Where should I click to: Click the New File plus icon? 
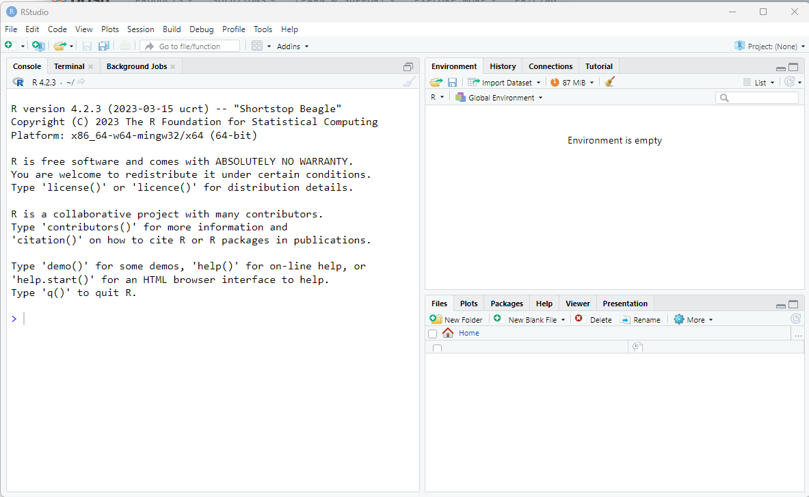tap(8, 45)
